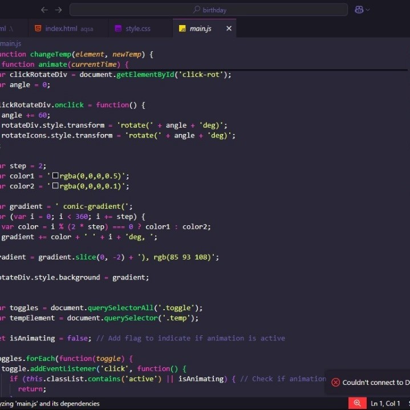The image size is (410, 410).
Task: Click the red zoom icon in status bar
Action: click(x=357, y=403)
